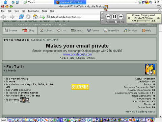
Task: Click the site favicon in the address bar
Action: (x=49, y=17)
